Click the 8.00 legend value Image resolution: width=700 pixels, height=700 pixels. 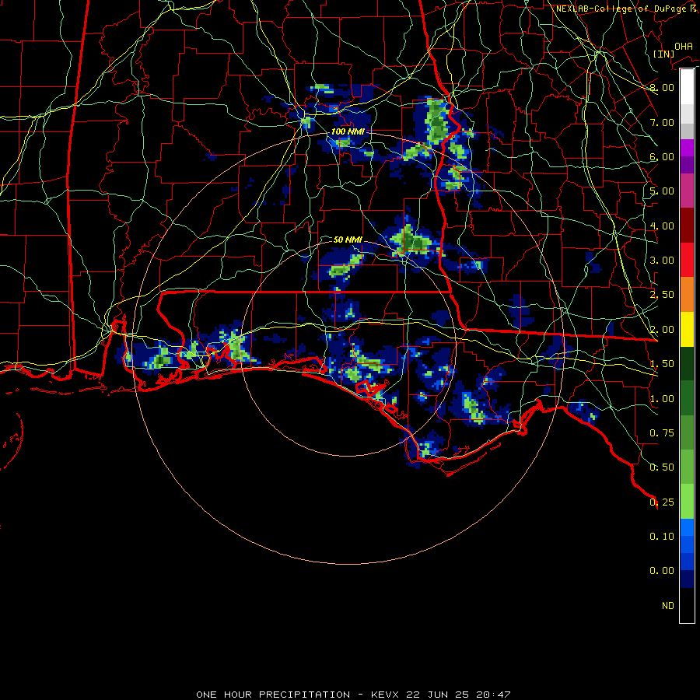(x=662, y=87)
